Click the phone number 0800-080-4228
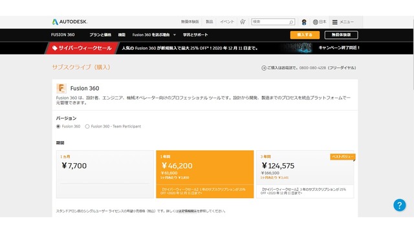This screenshot has height=233, width=414. point(312,68)
